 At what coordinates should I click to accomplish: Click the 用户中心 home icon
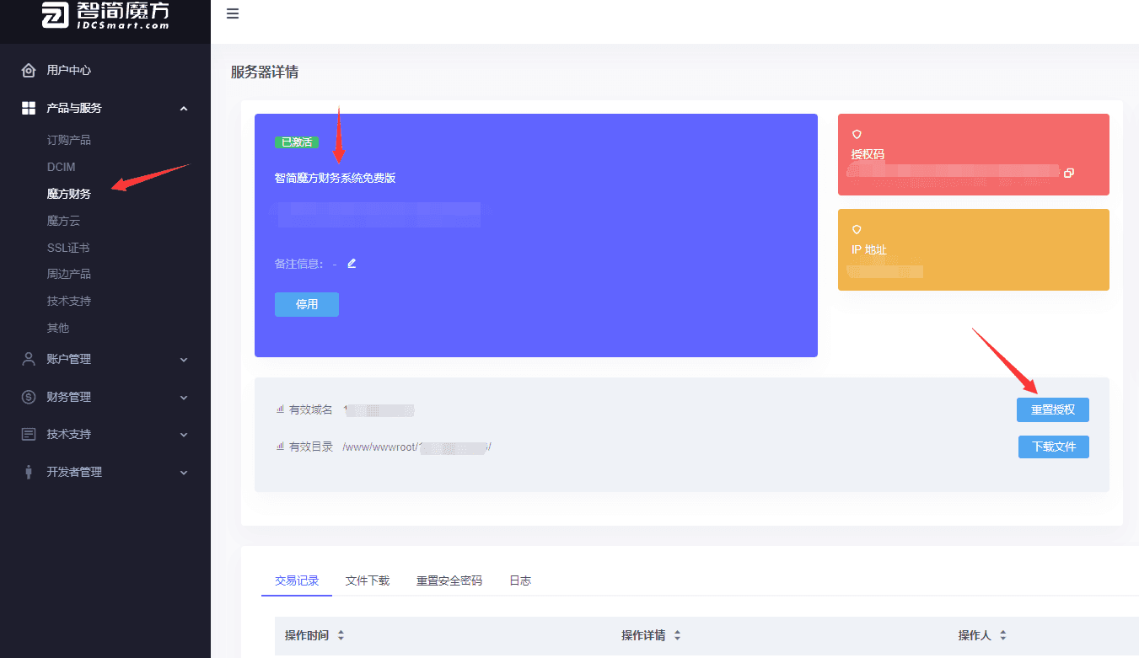click(x=29, y=71)
